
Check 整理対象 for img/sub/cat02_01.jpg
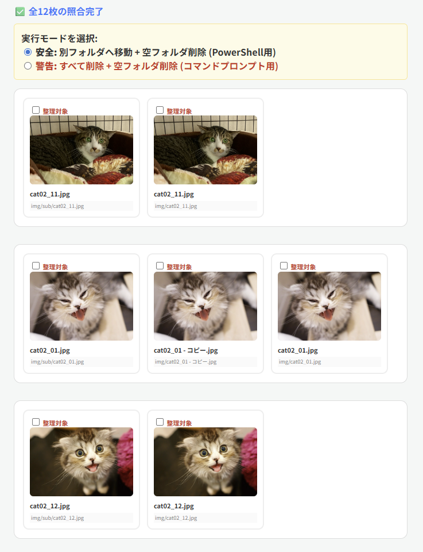pyautogui.click(x=36, y=266)
